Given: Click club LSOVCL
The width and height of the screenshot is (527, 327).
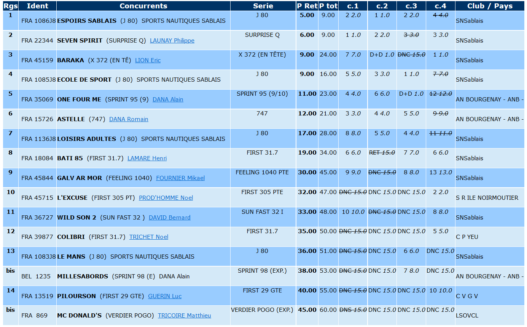Looking at the screenshot, I should (x=467, y=316).
